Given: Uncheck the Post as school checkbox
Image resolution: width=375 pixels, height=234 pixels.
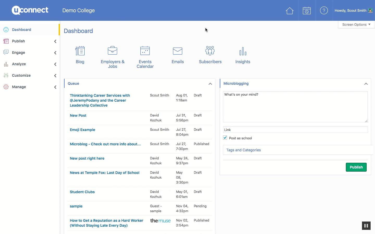Looking at the screenshot, I should pyautogui.click(x=225, y=138).
